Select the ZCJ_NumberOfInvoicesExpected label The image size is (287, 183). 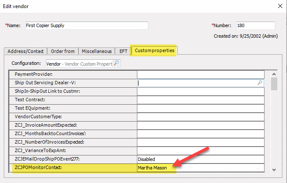[50, 142]
